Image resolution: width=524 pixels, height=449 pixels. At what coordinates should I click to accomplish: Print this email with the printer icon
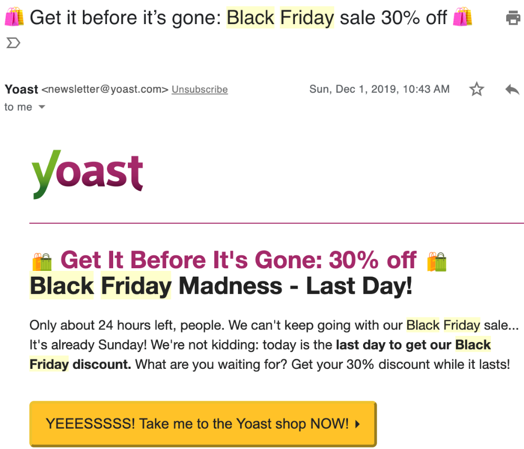[513, 18]
